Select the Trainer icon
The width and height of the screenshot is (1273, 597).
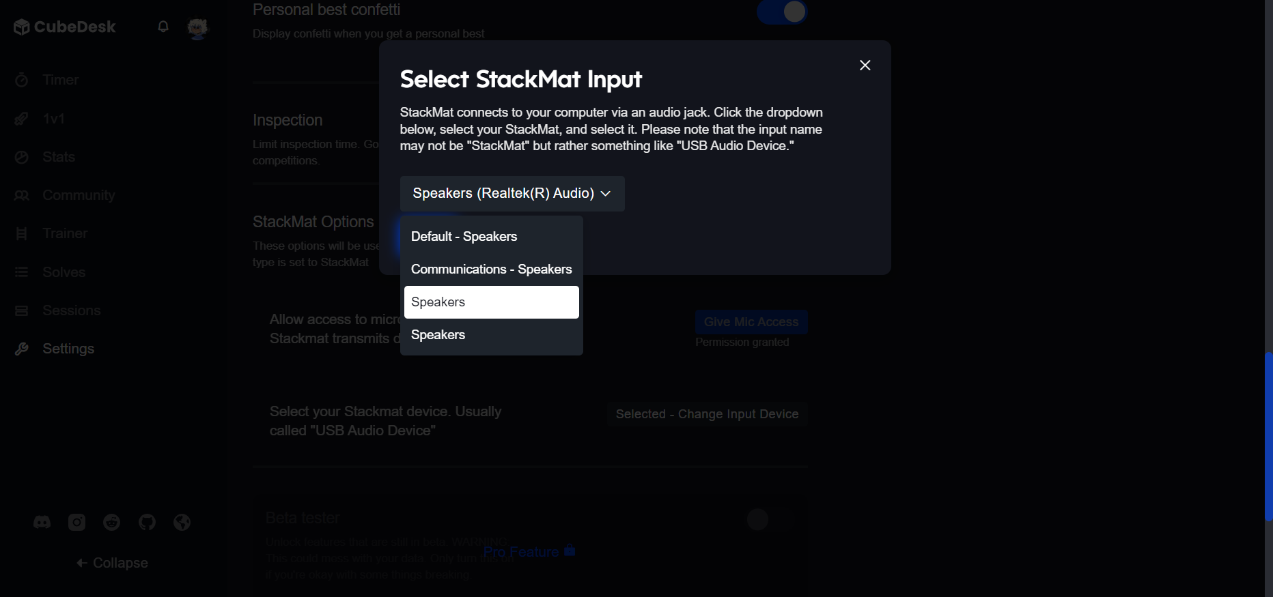coord(23,233)
